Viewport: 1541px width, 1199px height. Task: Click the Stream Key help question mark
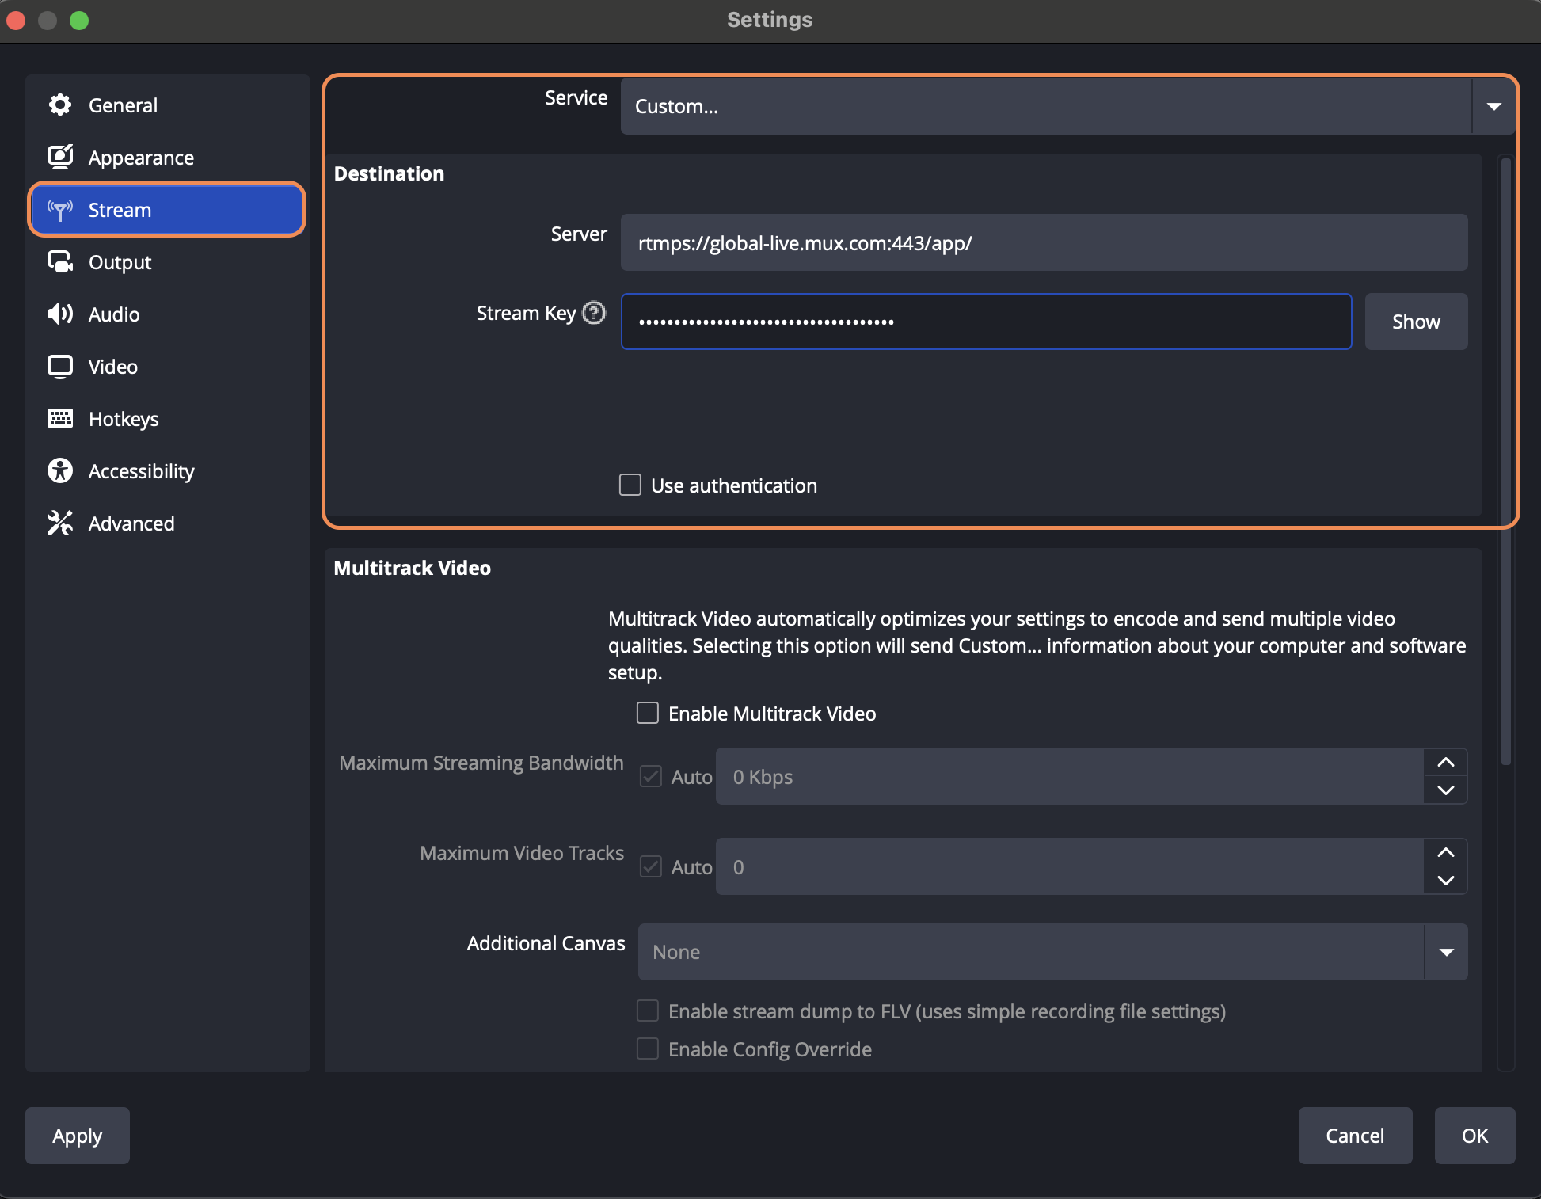[x=594, y=313]
